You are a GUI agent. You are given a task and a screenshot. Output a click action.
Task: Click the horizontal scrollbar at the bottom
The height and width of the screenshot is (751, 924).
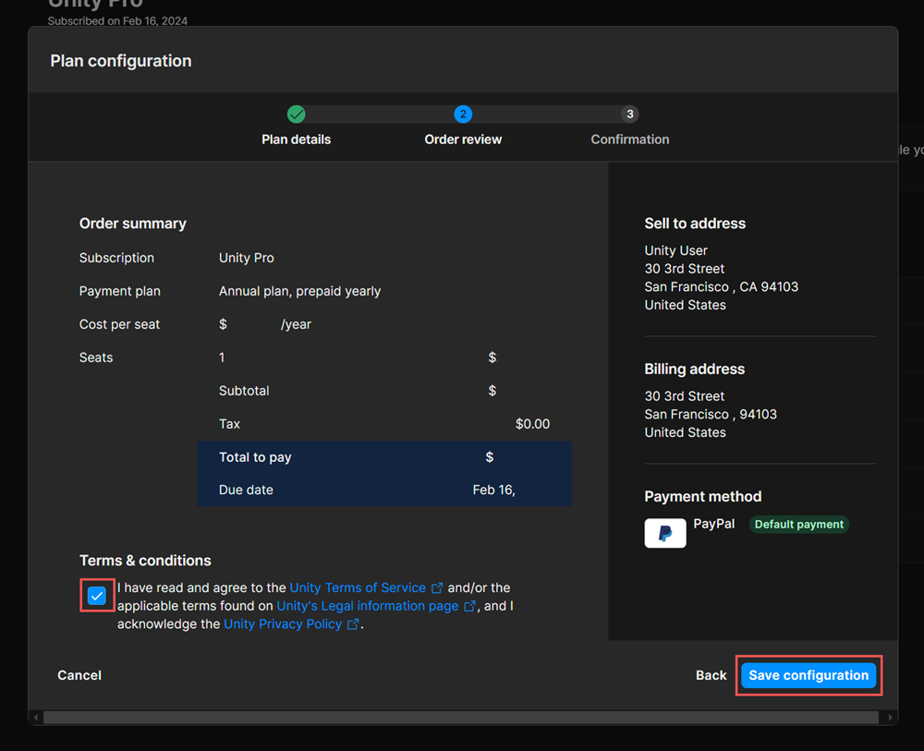[462, 717]
